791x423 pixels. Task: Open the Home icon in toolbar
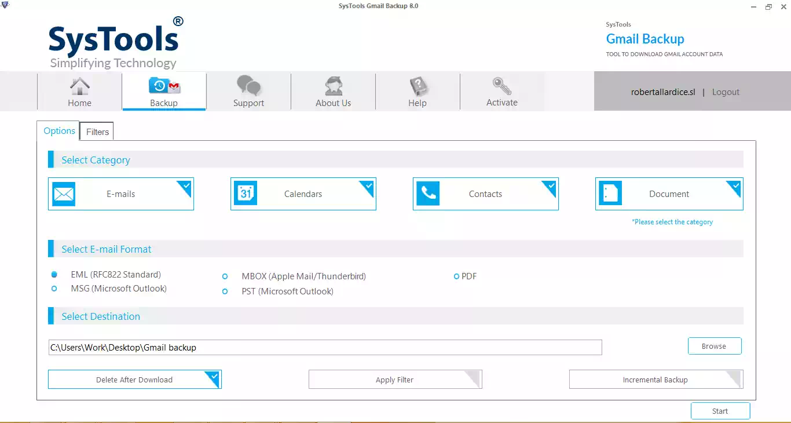(x=79, y=86)
